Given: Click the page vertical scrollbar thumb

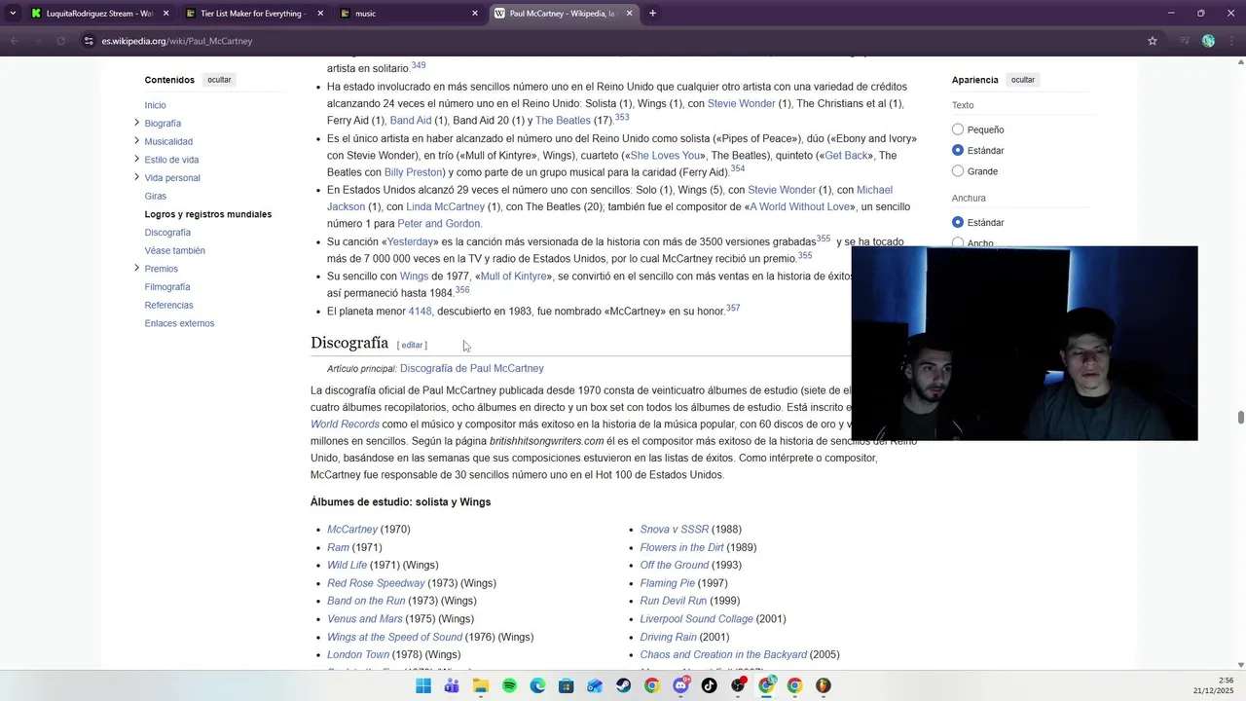Looking at the screenshot, I should click(x=1240, y=418).
